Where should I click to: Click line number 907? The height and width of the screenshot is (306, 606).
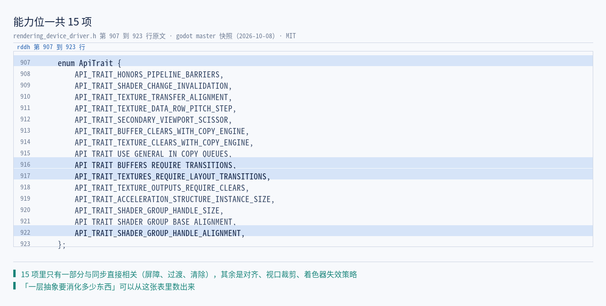pos(25,63)
